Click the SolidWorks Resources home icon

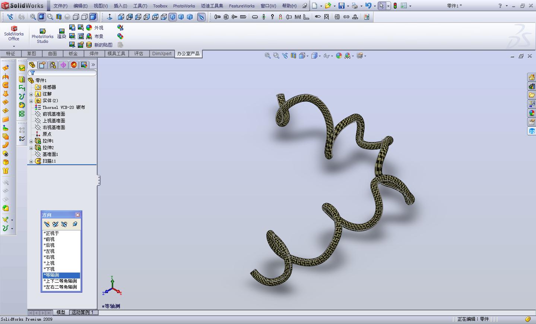pyautogui.click(x=532, y=77)
